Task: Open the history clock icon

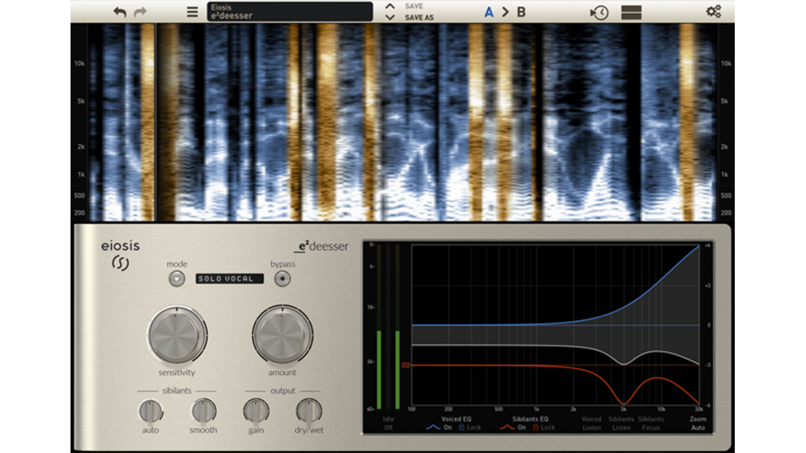Action: tap(599, 12)
